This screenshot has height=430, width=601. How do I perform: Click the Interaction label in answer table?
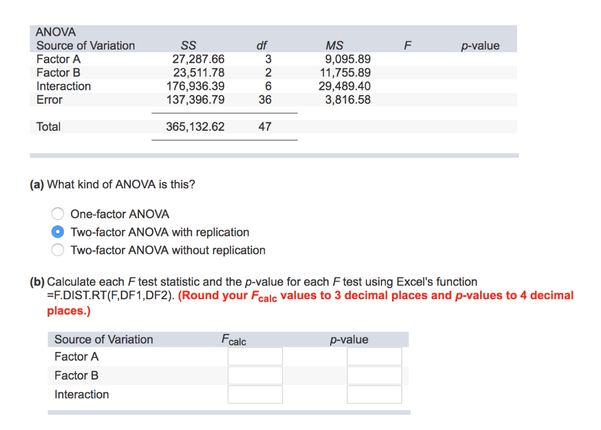82,394
